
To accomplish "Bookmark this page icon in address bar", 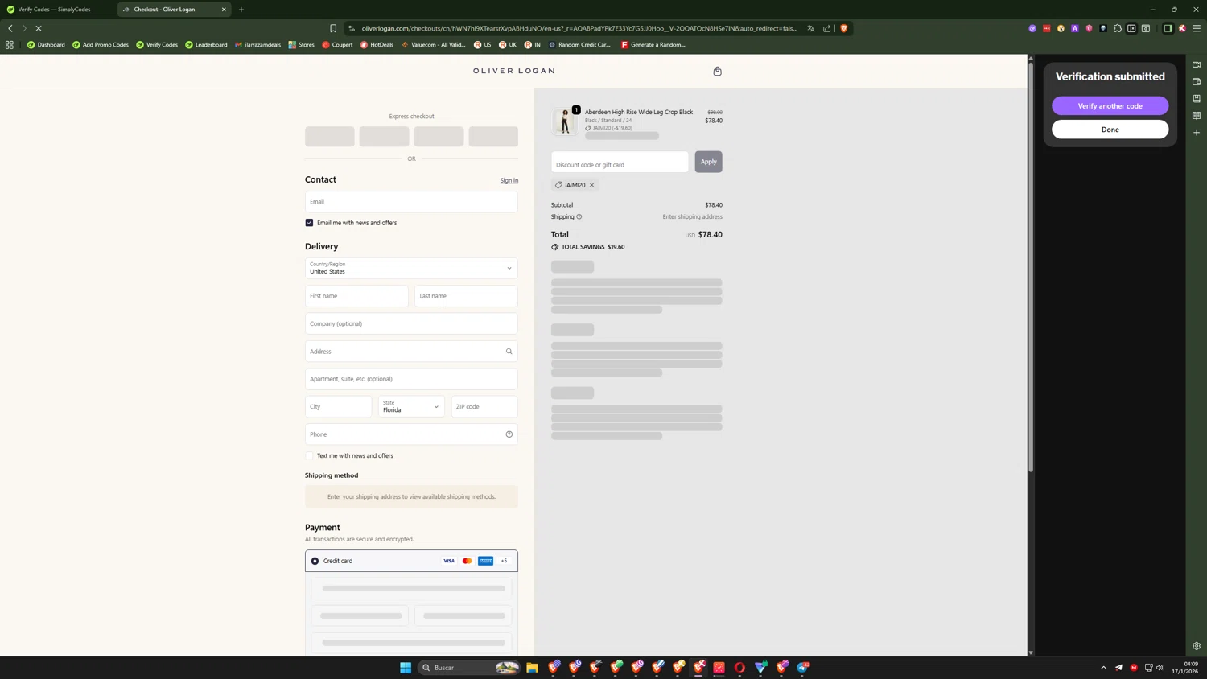I will point(333,28).
